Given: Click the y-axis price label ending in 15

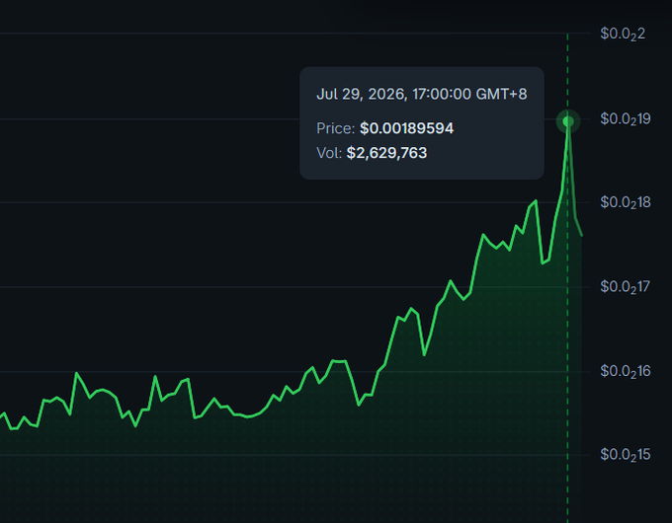Looking at the screenshot, I should [x=626, y=455].
